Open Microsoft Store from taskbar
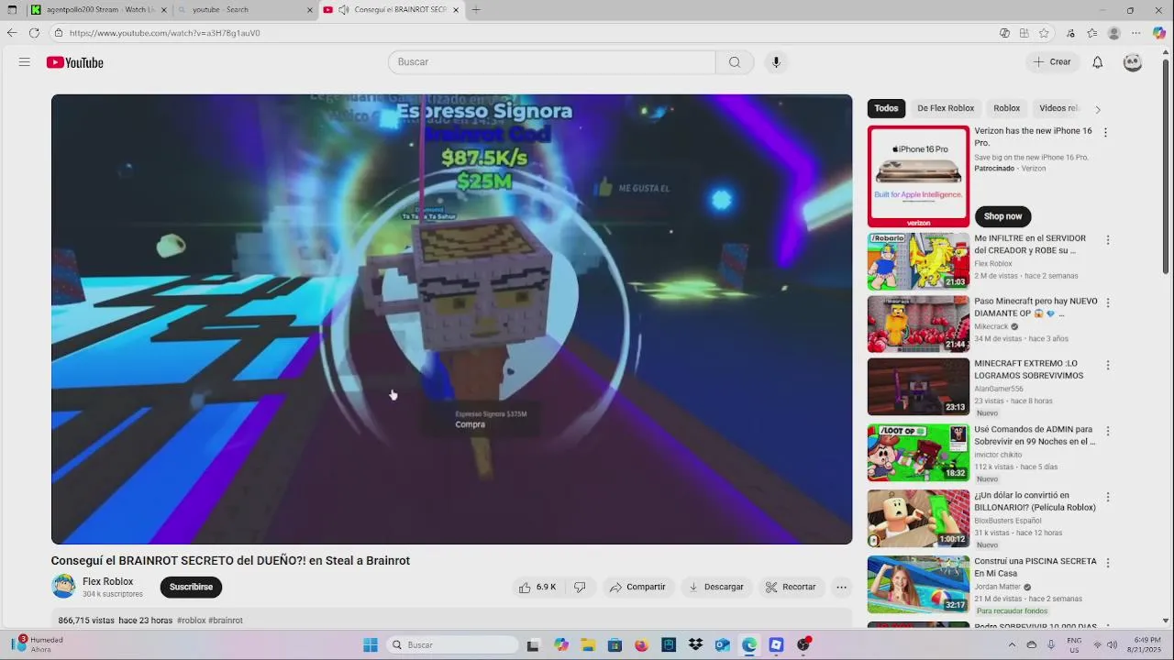 click(615, 645)
